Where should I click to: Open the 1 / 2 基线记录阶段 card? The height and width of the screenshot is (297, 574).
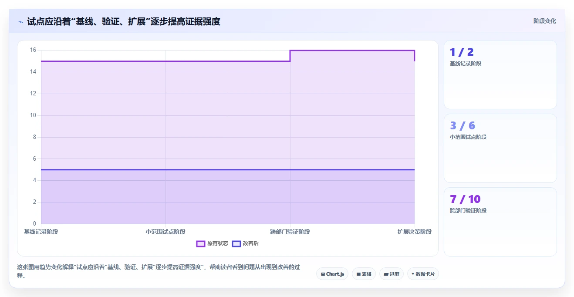[500, 74]
